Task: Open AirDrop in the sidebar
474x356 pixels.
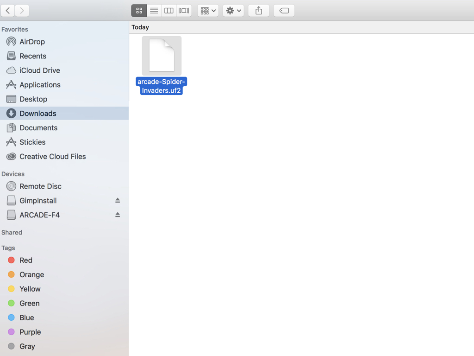Action: click(64, 41)
